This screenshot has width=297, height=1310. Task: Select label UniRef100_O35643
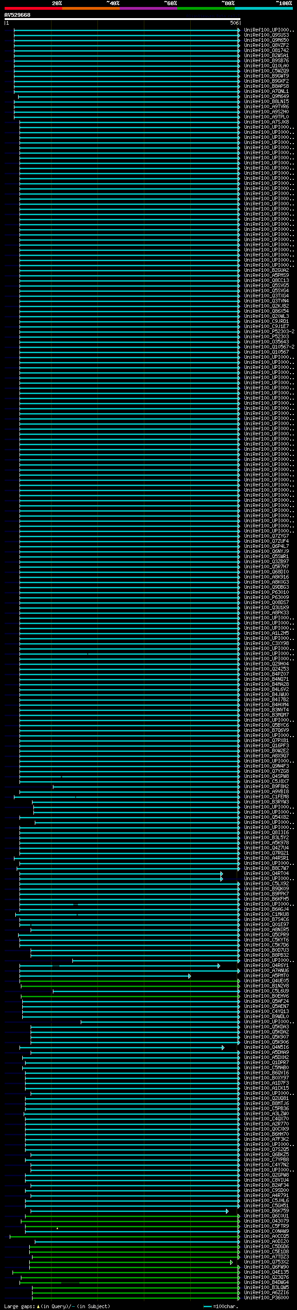pos(266,341)
